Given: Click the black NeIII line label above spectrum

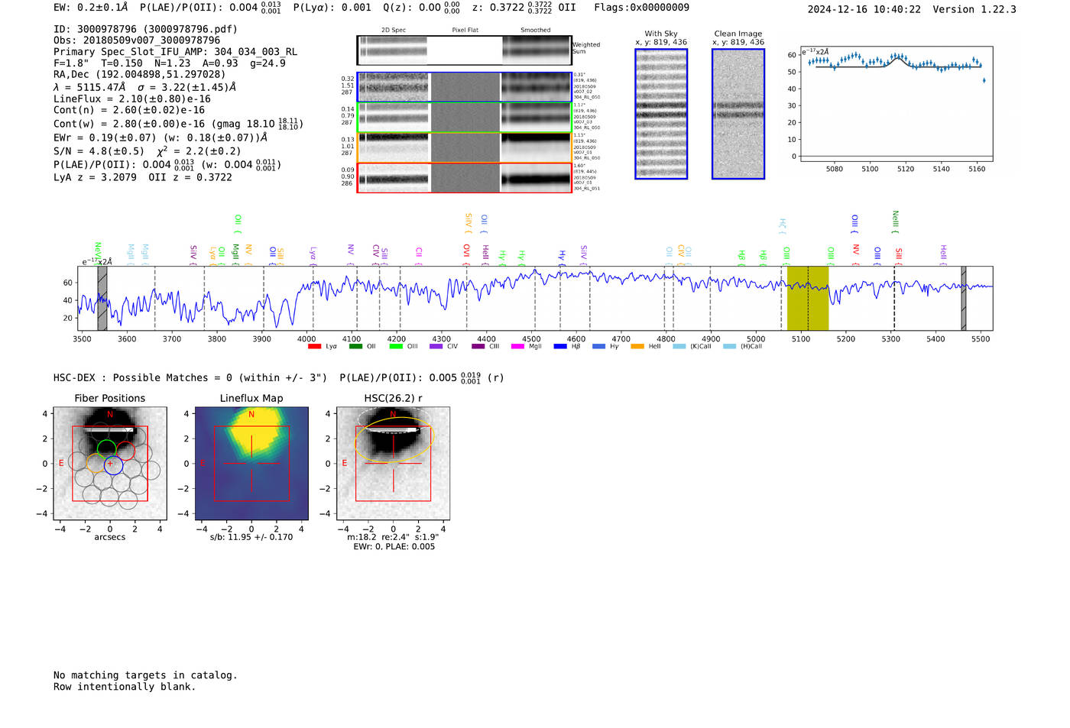Looking at the screenshot, I should [x=895, y=222].
